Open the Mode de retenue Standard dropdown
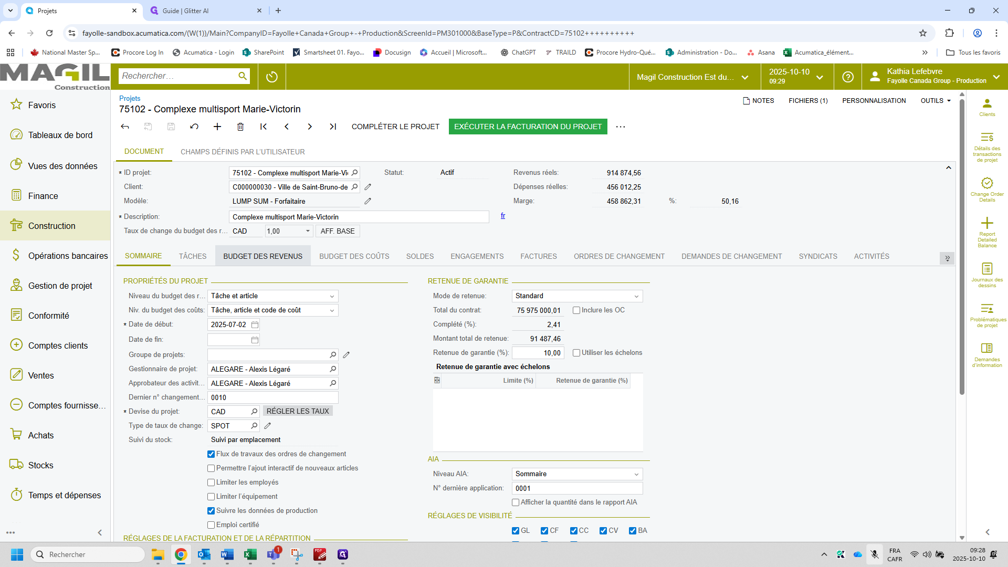The height and width of the screenshot is (567, 1008). pos(636,296)
